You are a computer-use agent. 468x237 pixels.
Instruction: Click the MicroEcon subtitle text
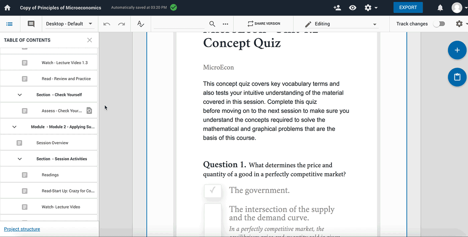click(x=218, y=67)
